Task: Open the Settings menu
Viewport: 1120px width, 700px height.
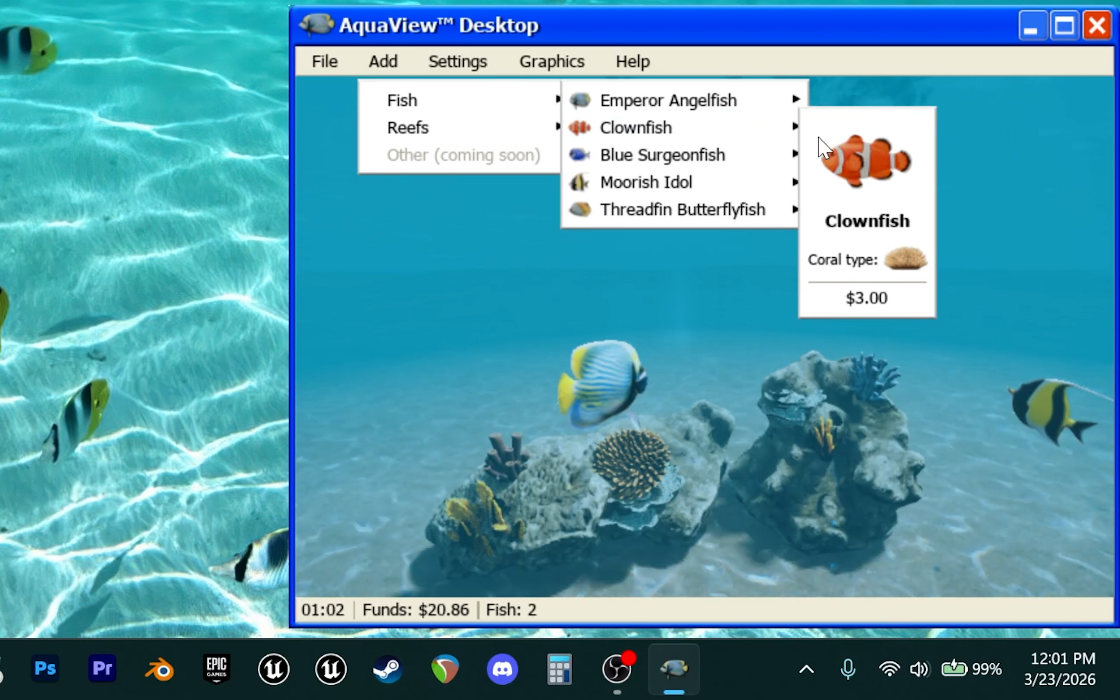Action: [457, 62]
